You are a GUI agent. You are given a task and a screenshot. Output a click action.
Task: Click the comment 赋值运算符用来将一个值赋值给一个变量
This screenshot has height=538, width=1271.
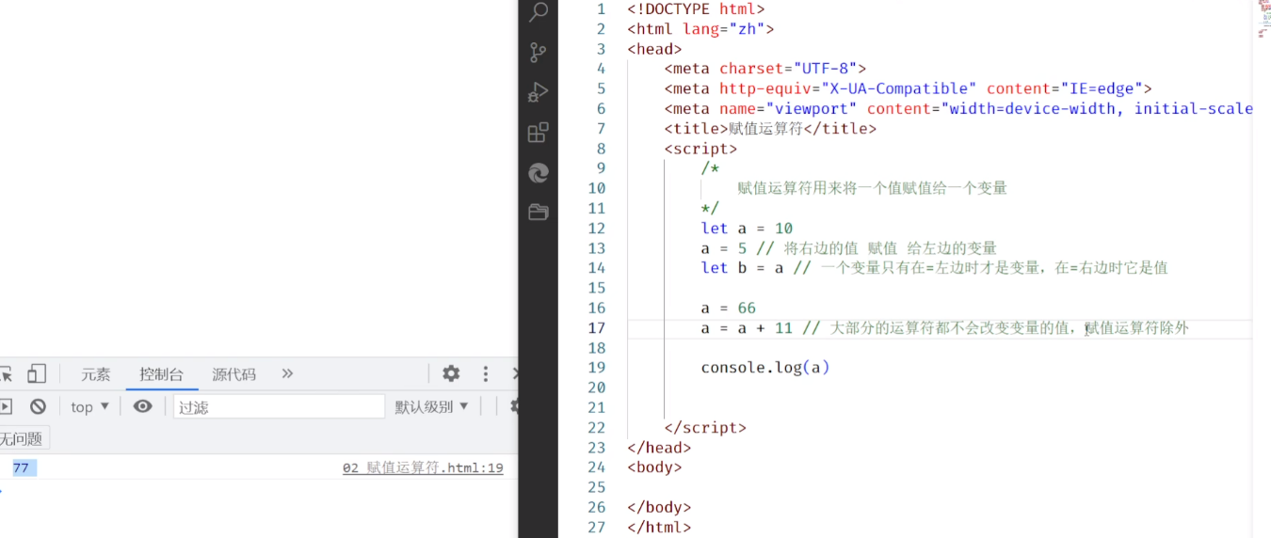click(872, 188)
